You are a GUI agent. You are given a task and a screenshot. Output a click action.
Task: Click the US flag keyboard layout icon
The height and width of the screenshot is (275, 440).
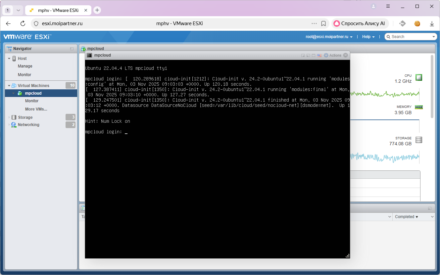pyautogui.click(x=319, y=56)
